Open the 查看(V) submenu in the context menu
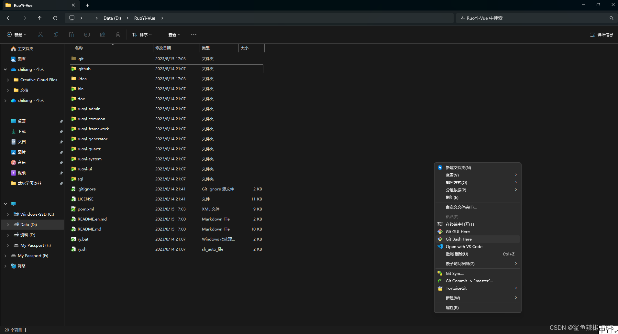This screenshot has width=618, height=334. point(478,175)
